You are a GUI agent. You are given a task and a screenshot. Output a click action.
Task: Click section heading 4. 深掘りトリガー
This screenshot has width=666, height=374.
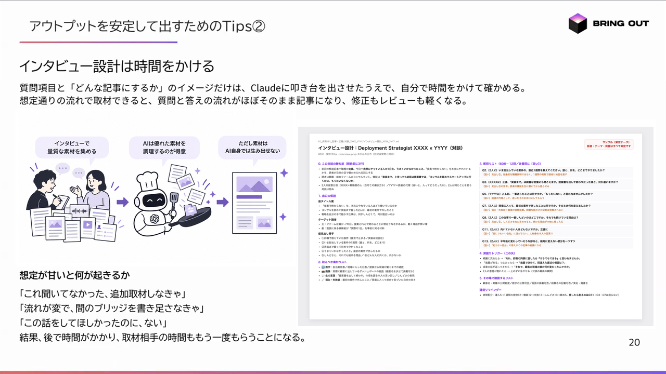498,252
